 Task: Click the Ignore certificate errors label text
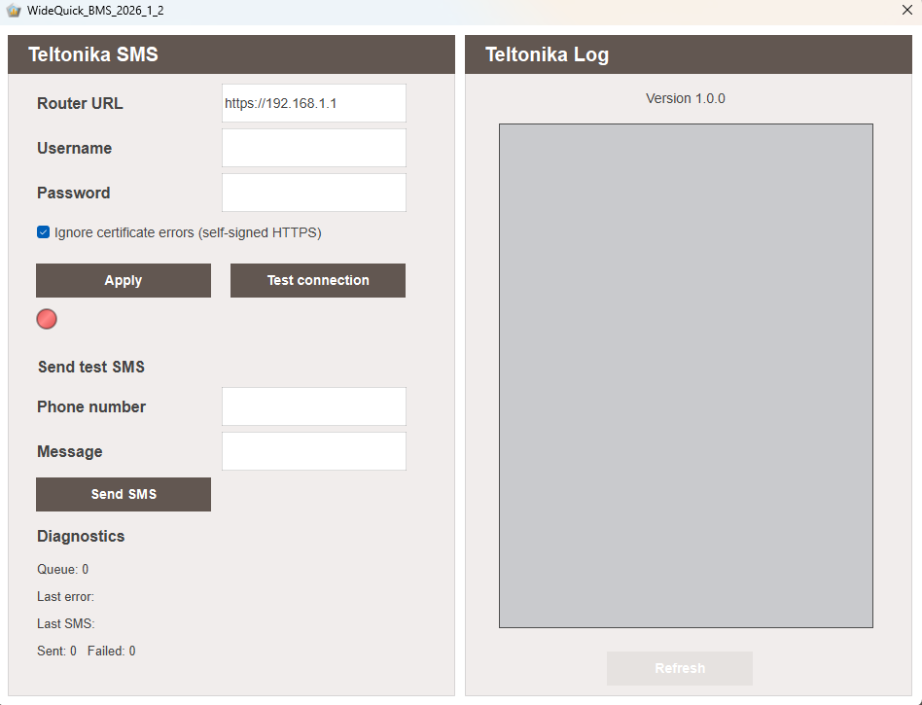[x=188, y=232]
